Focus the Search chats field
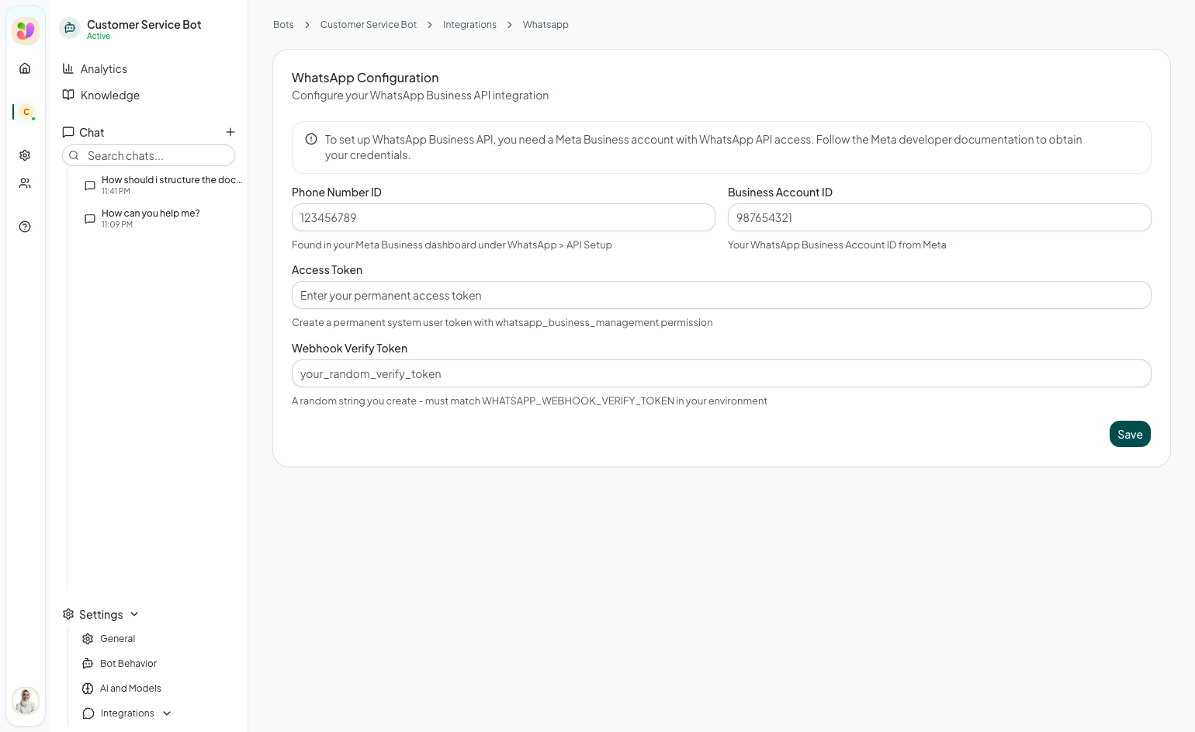This screenshot has height=732, width=1195. coord(155,156)
